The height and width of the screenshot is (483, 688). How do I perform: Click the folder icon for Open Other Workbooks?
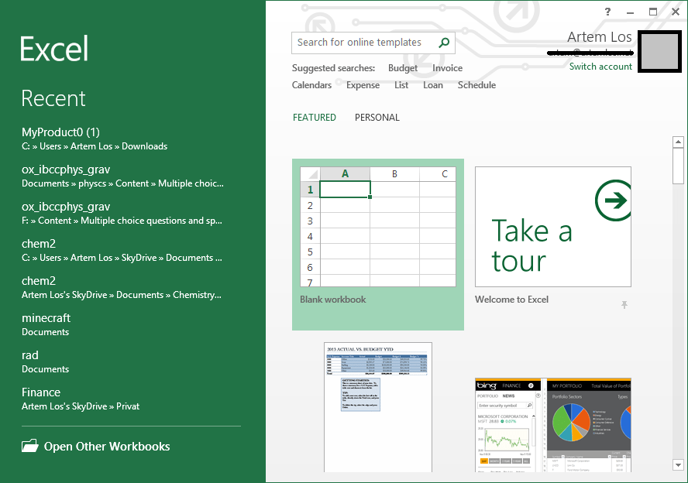coord(30,446)
